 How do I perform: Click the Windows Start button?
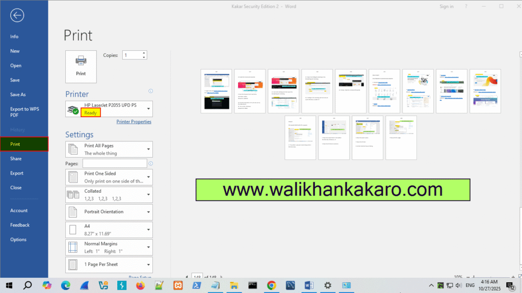pos(9,286)
